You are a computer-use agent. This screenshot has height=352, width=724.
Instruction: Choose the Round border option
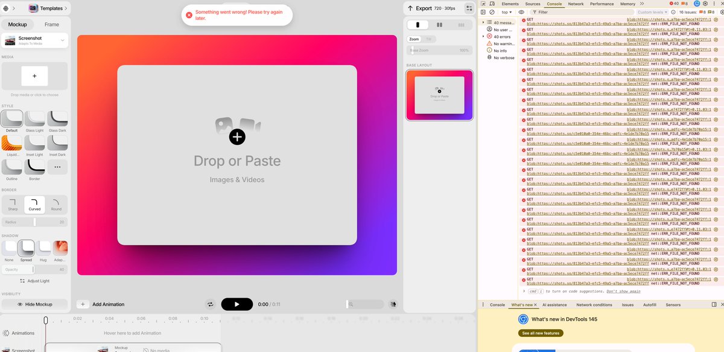56,204
